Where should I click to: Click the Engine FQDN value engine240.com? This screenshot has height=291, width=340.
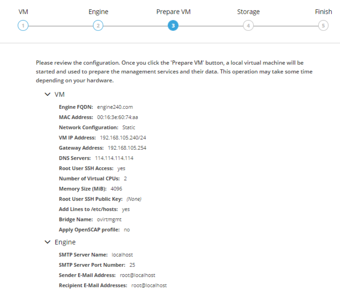pyautogui.click(x=115, y=107)
